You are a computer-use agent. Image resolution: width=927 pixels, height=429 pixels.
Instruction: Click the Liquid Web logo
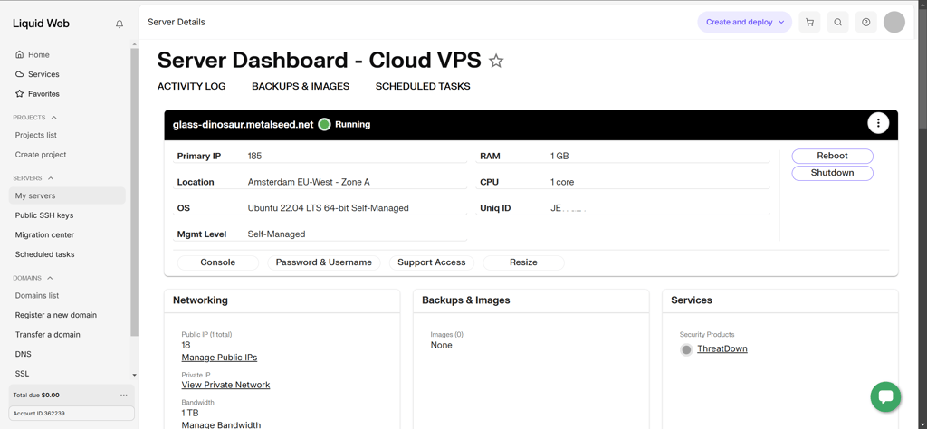(x=42, y=24)
